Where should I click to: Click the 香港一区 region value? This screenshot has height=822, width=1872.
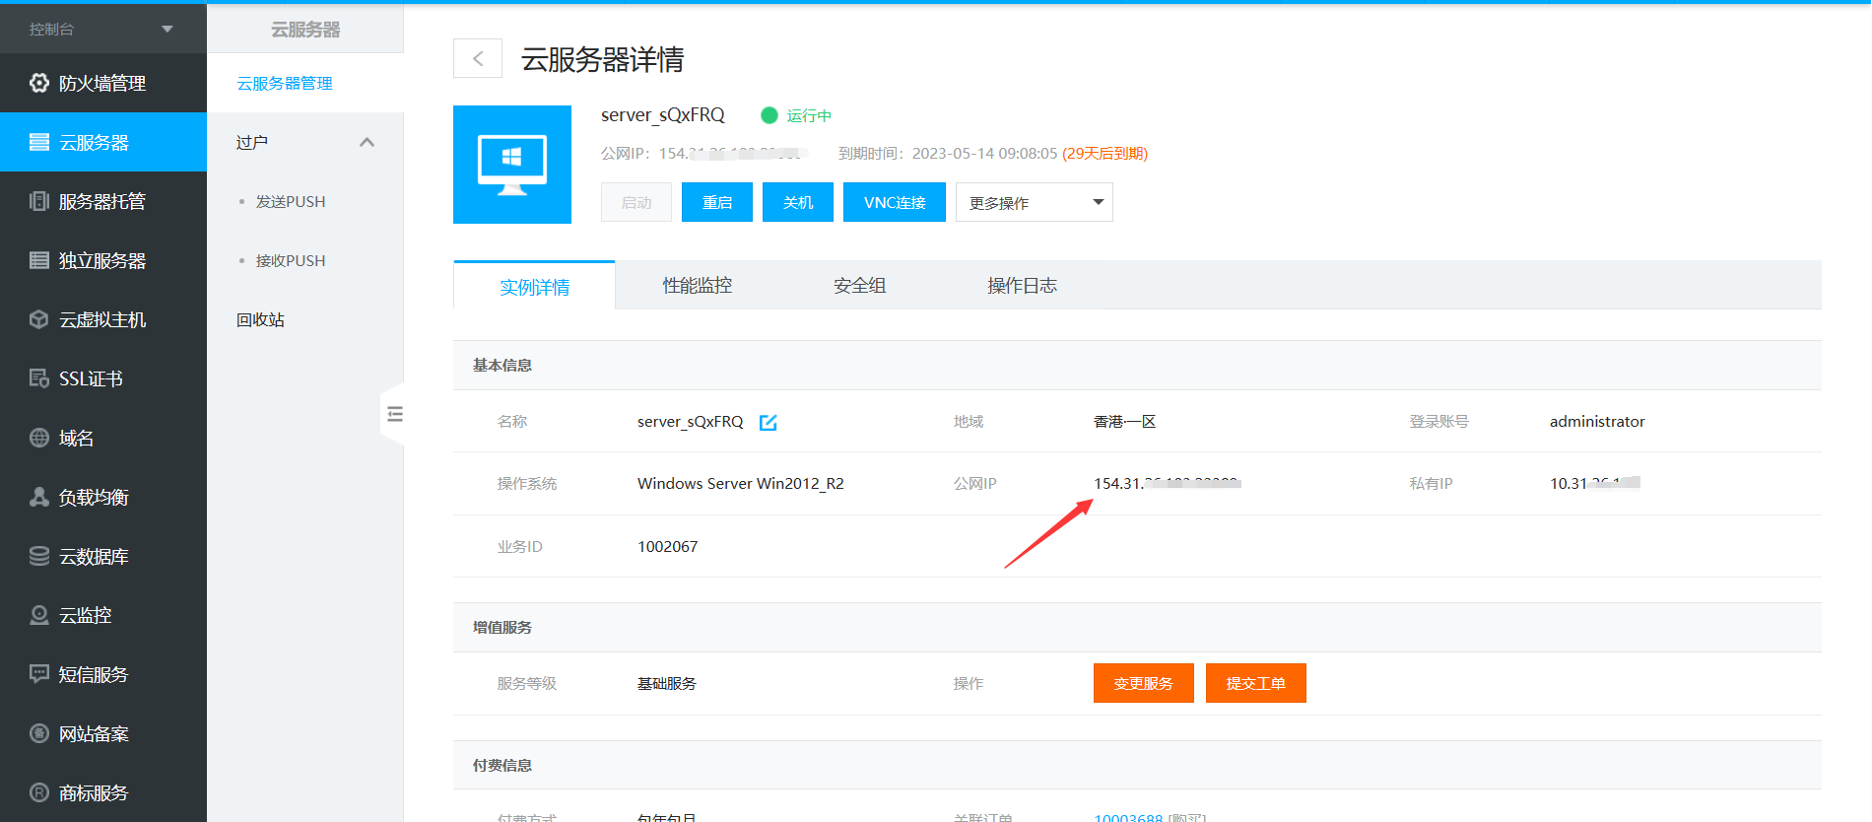pos(1124,421)
